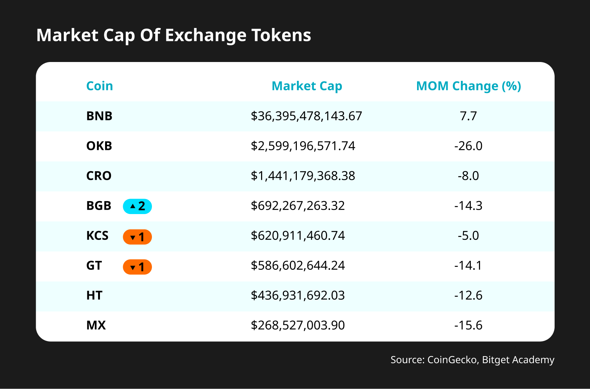Click the Coin column header
Viewport: 590px width, 389px height.
pyautogui.click(x=100, y=86)
